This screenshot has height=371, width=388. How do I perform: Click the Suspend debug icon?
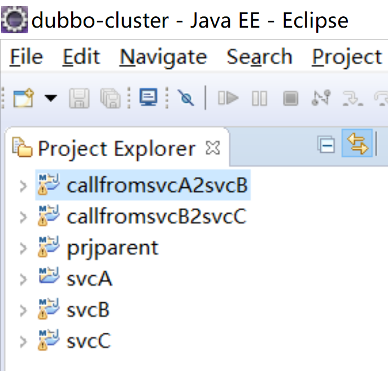260,99
